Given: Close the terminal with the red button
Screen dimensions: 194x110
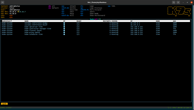Looking at the screenshot, I should point(192,2).
